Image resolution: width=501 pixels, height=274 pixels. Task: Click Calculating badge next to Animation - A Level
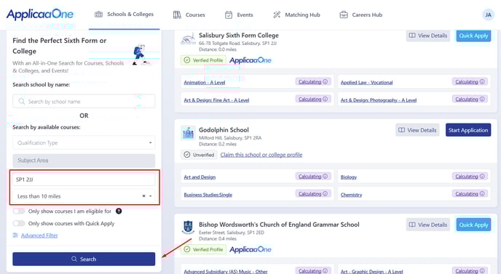point(313,82)
